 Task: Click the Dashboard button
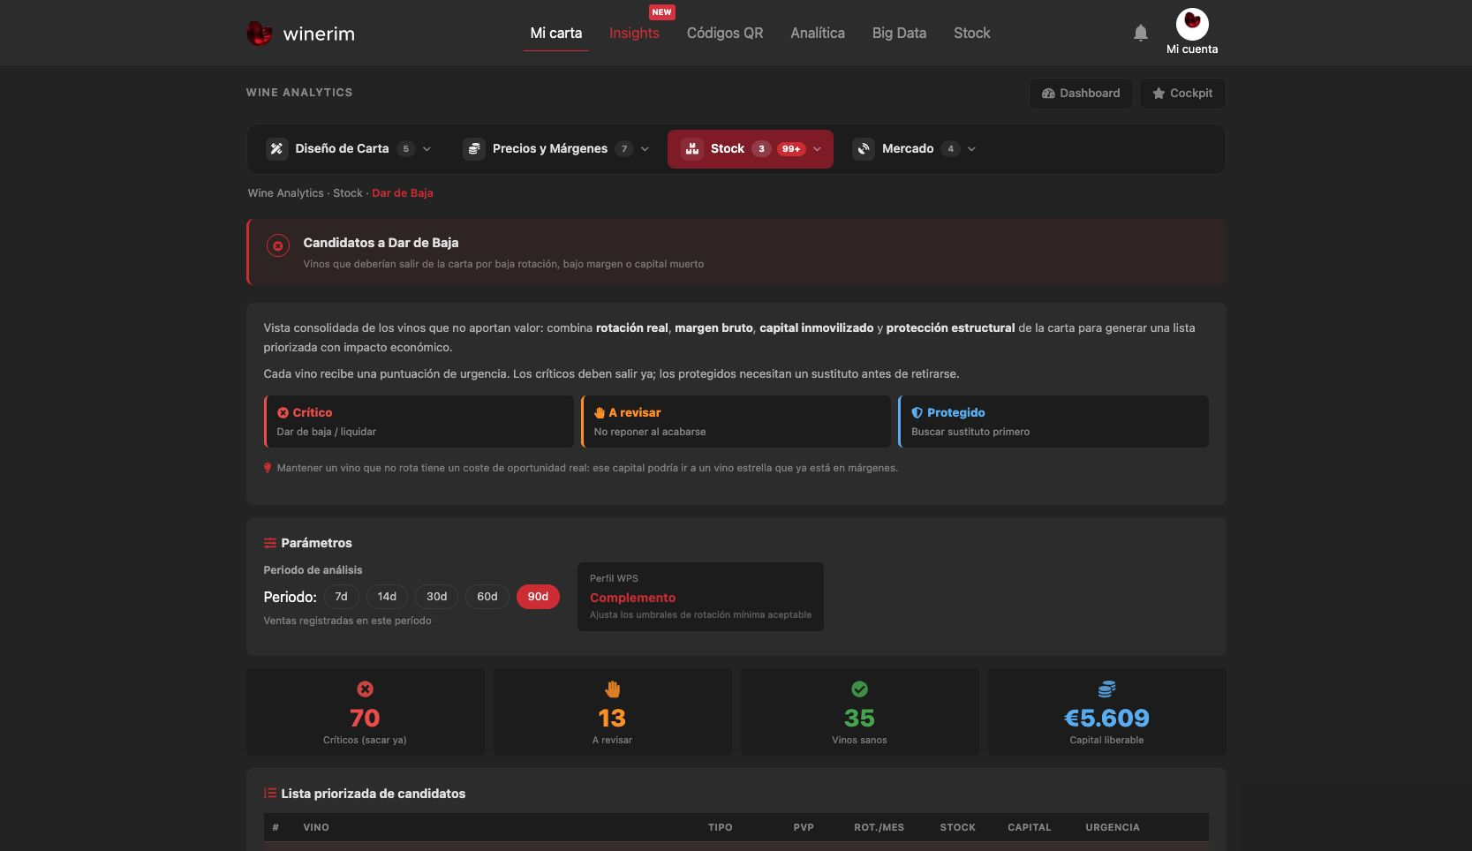(x=1081, y=93)
